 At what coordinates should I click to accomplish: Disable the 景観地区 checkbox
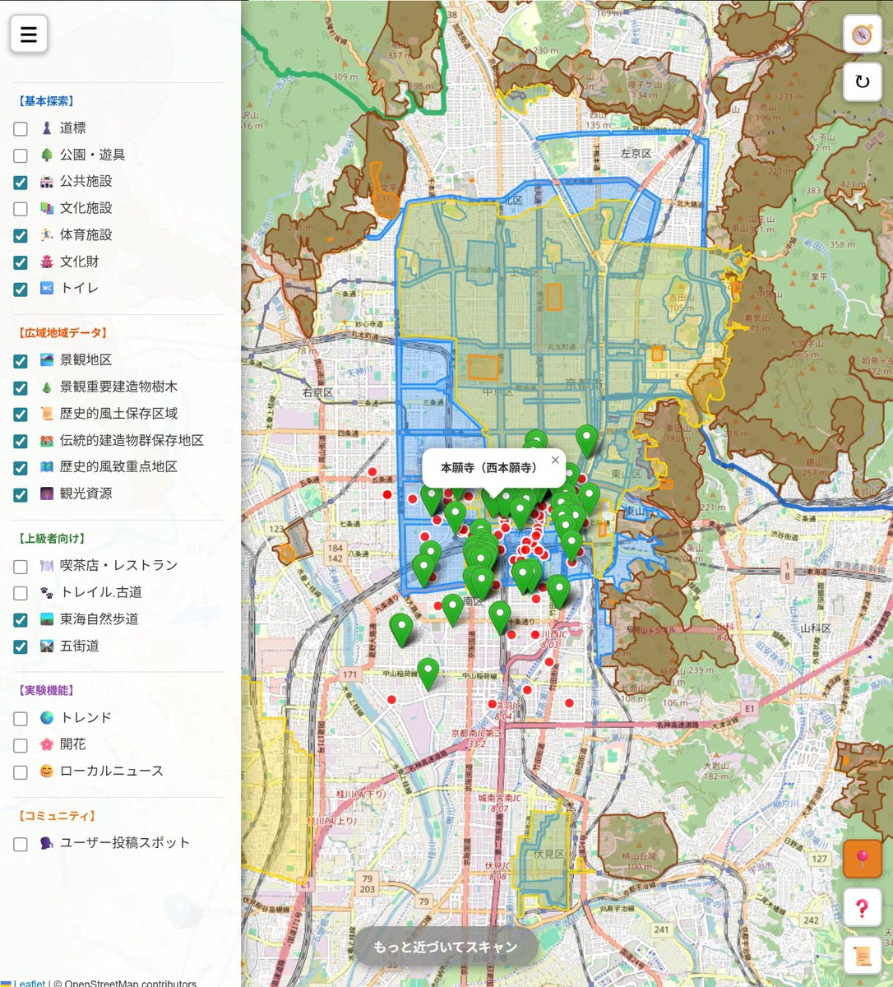(21, 360)
